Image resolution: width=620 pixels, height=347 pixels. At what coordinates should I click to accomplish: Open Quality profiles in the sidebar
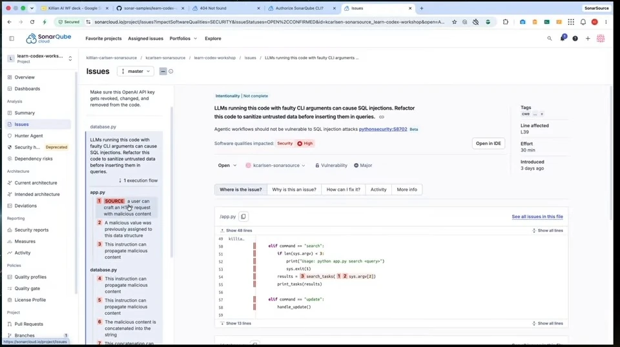[30, 277]
